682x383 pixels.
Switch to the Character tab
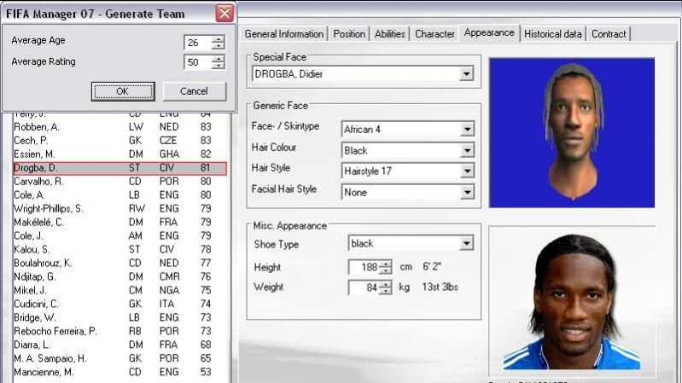[434, 34]
